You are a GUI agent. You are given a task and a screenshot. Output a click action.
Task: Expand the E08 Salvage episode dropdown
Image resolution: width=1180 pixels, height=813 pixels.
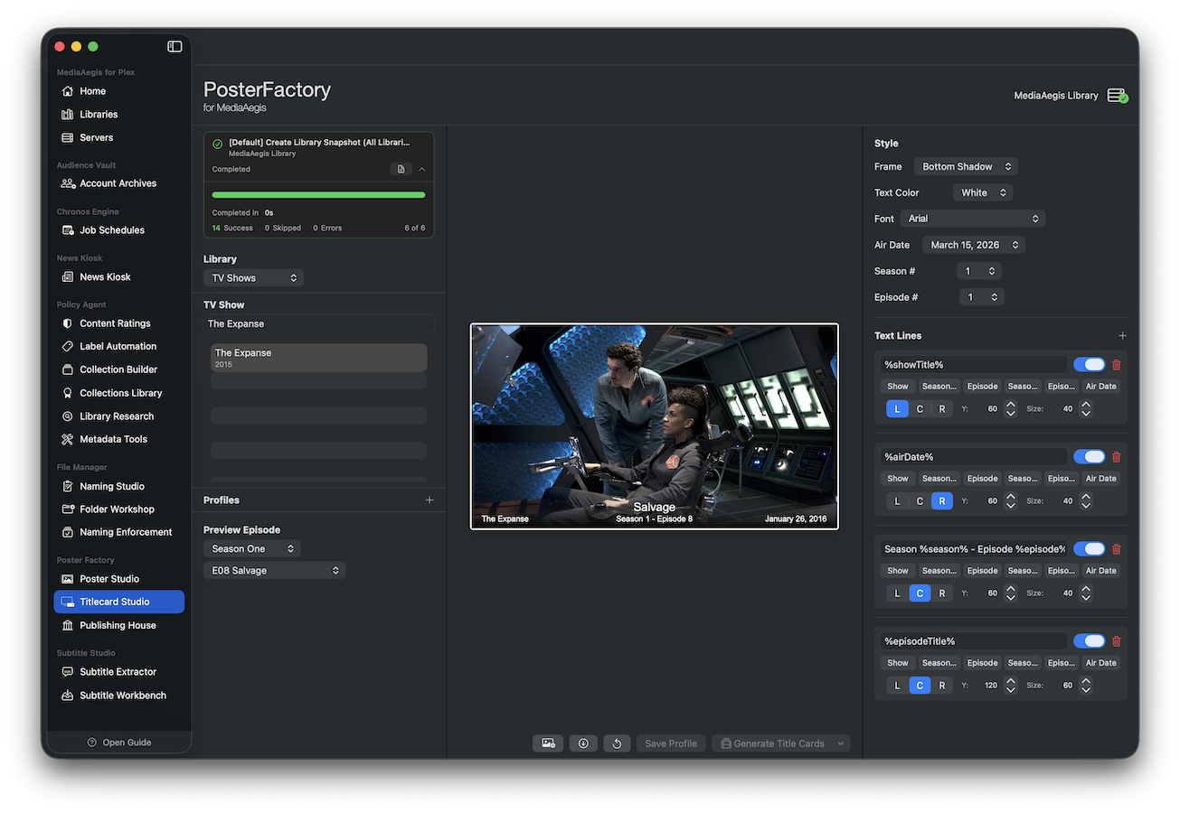point(274,571)
